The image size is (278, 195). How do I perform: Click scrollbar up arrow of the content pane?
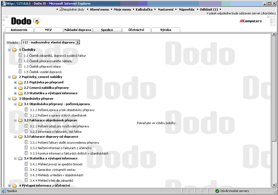[x=274, y=34]
